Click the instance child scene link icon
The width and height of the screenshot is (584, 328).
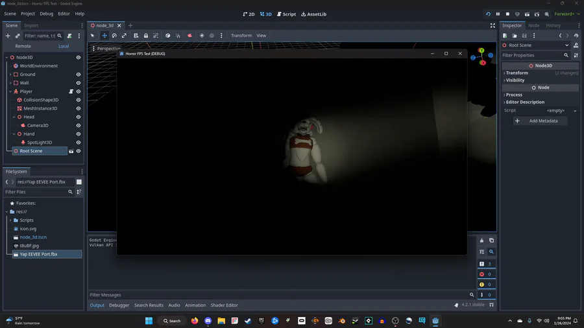(x=18, y=36)
